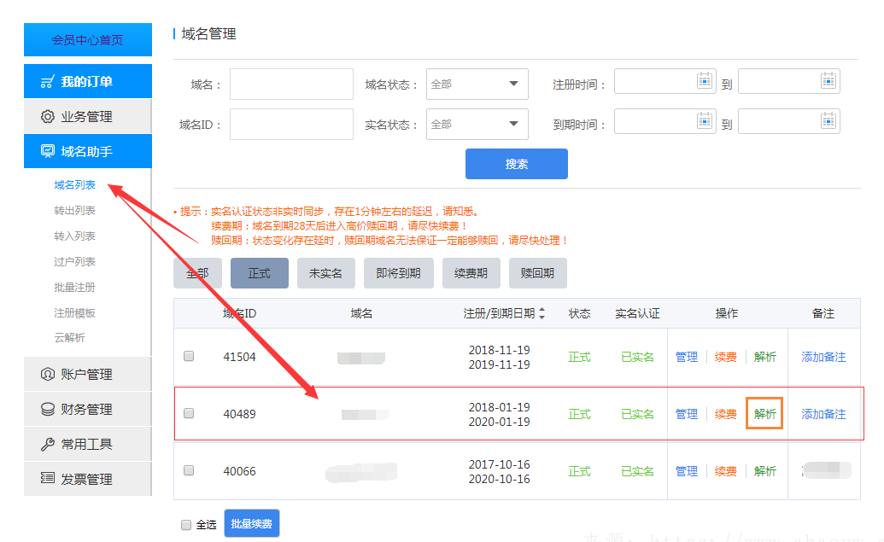884x542 pixels.
Task: Click 添加备注 for domain 40489
Action: click(x=823, y=414)
